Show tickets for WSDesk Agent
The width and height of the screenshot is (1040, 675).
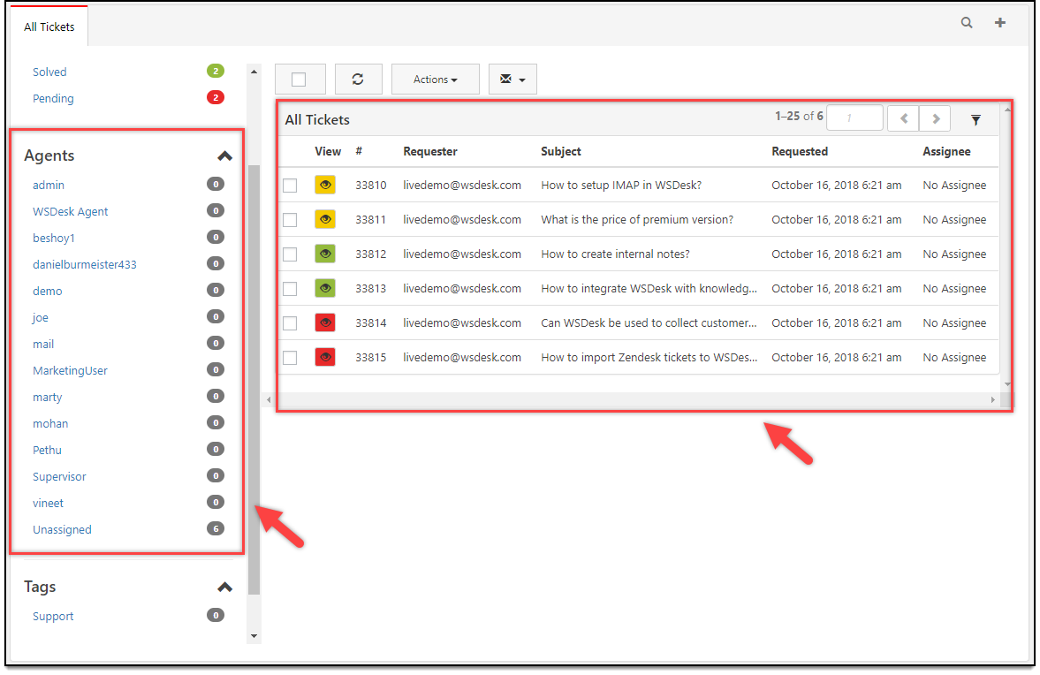[71, 211]
